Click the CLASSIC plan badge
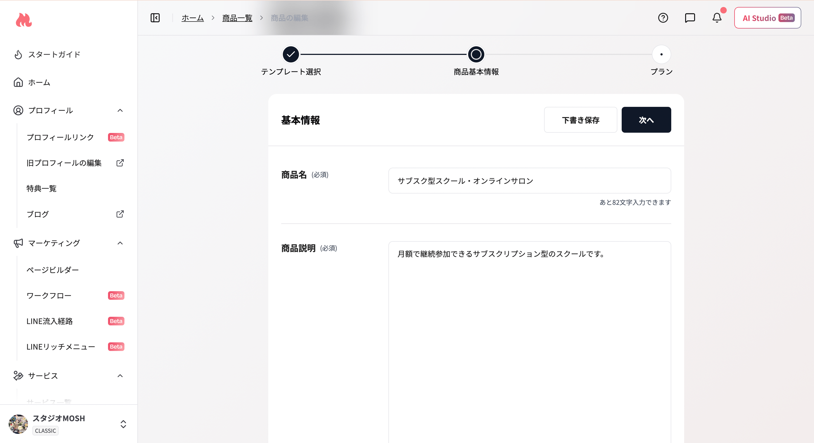 [46, 431]
